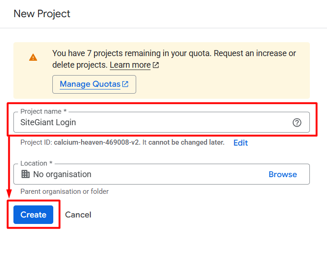Image resolution: width=327 pixels, height=268 pixels.
Task: Edit the Project ID
Action: [x=240, y=143]
